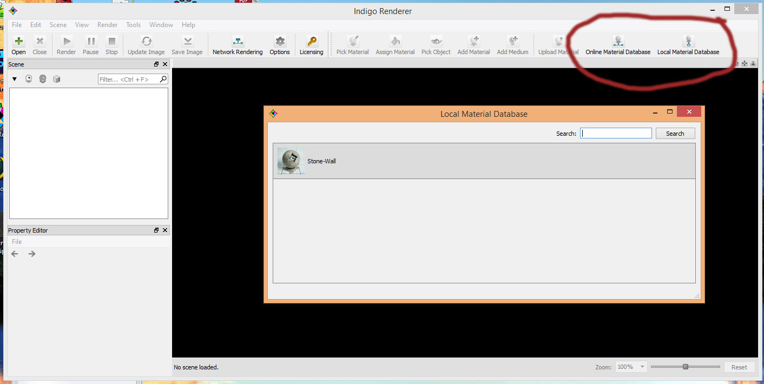Open Network Rendering

[x=238, y=45]
